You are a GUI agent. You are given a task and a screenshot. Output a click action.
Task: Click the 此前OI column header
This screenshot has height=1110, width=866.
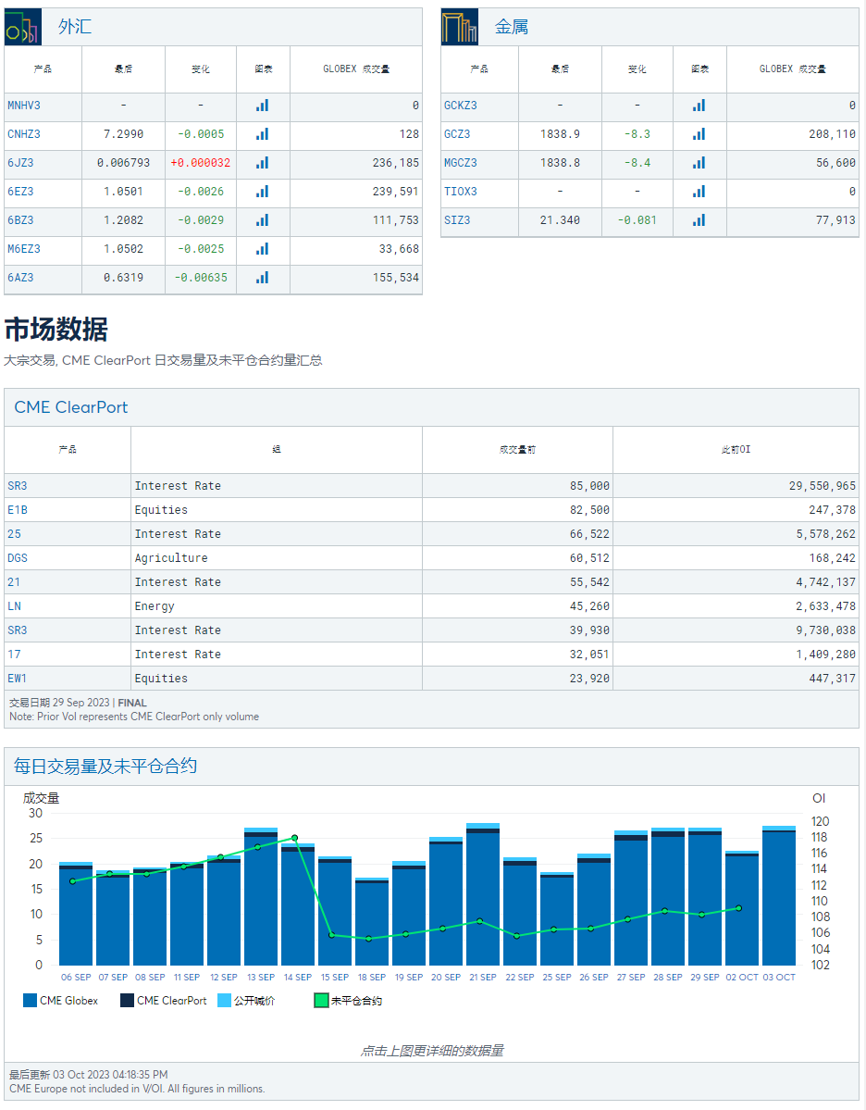coord(736,450)
